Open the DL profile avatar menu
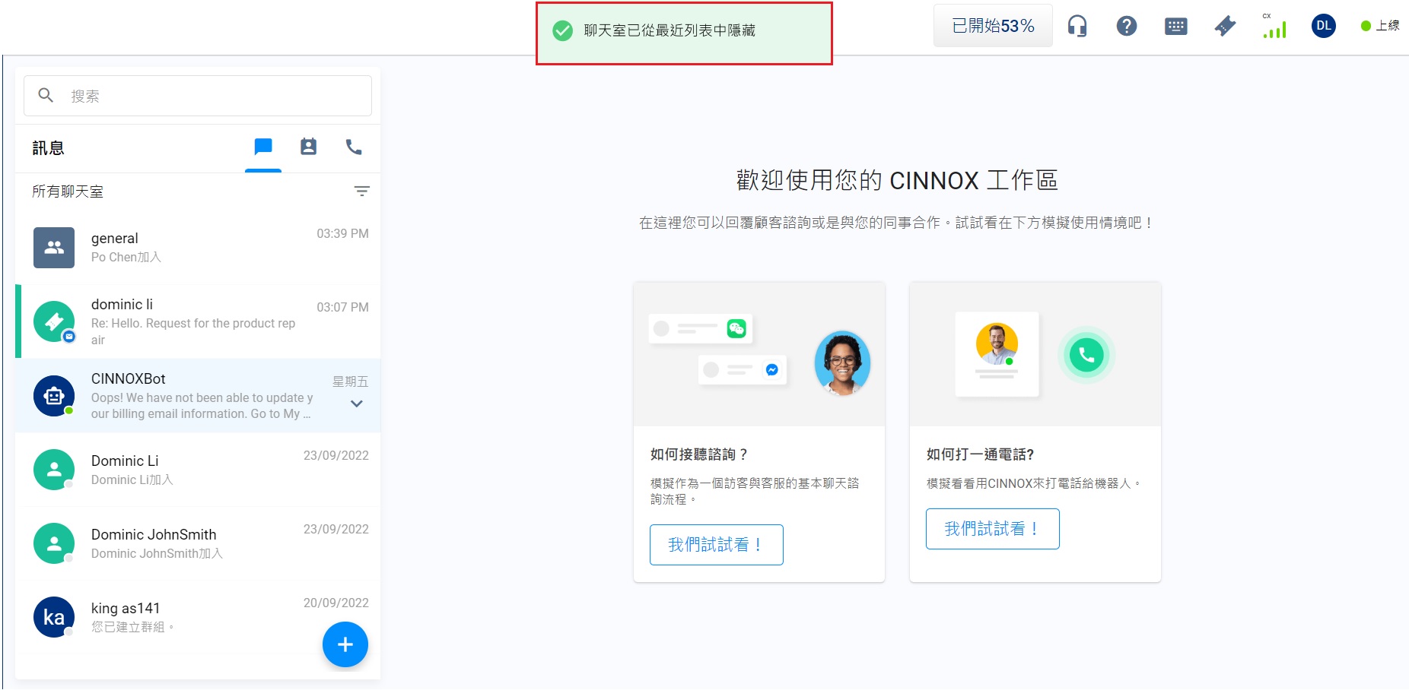1409x690 pixels. coord(1323,25)
